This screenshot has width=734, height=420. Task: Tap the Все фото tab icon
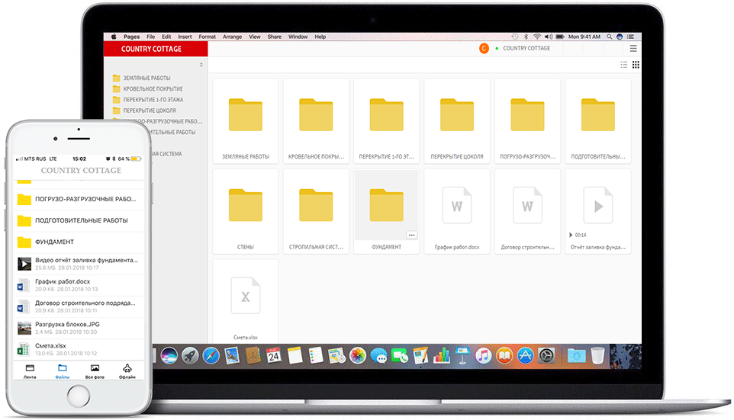pos(95,371)
